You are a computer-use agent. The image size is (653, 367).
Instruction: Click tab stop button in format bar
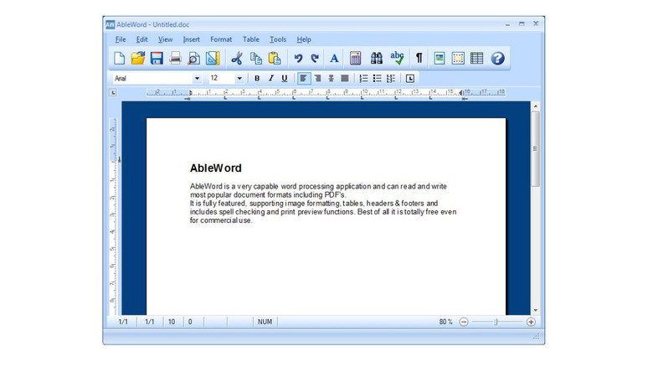(x=409, y=79)
